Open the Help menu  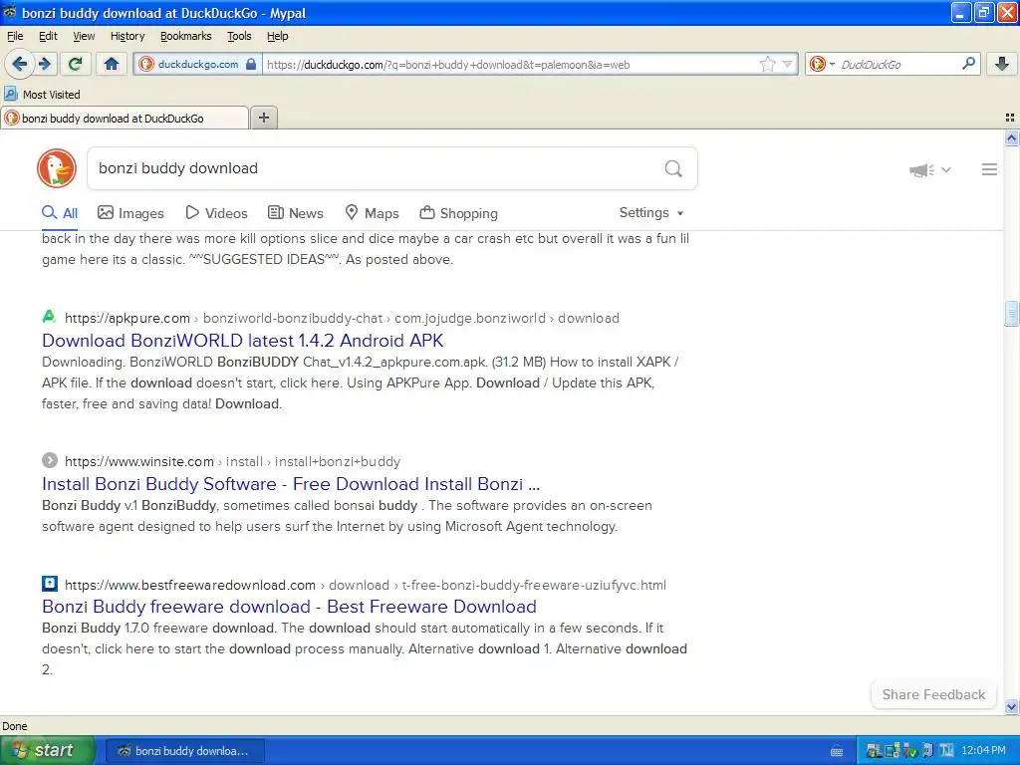[278, 36]
